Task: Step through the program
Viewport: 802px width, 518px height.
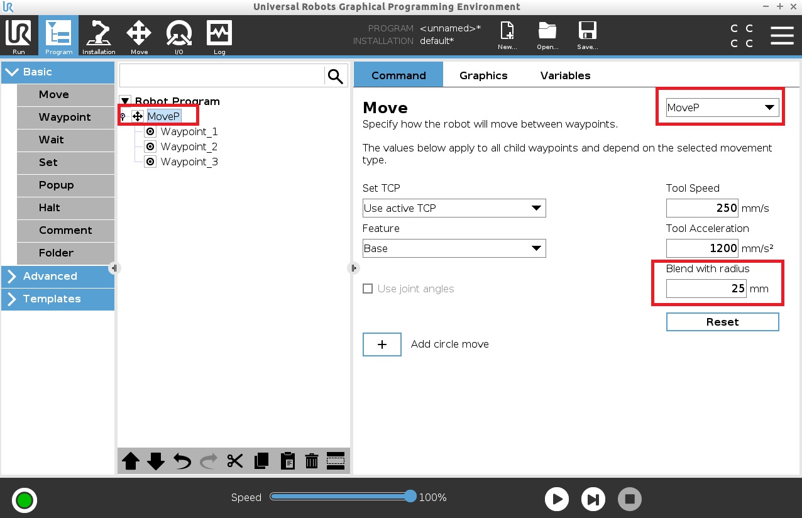Action: [593, 499]
